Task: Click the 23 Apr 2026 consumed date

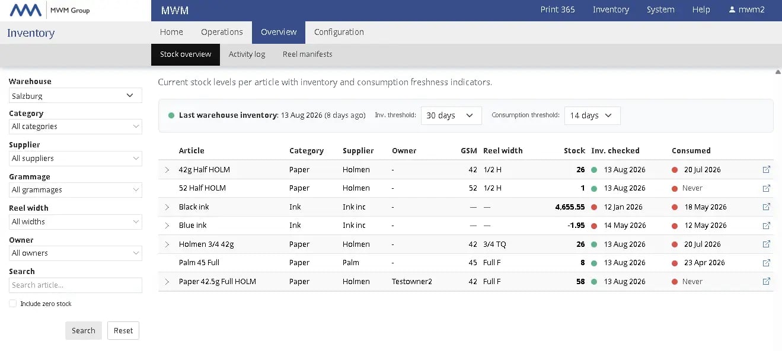Action: [704, 263]
